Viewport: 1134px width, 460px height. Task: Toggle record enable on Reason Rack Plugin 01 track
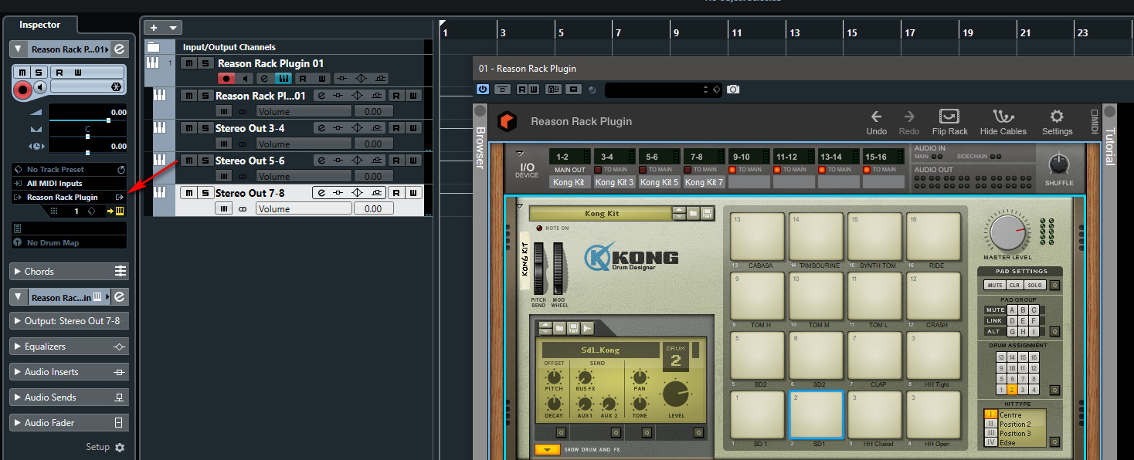click(226, 79)
